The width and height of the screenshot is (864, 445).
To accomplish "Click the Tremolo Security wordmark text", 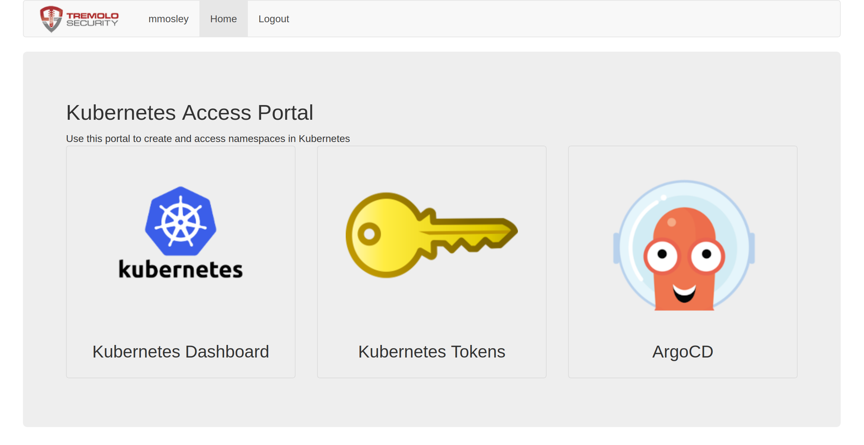I will pyautogui.click(x=92, y=19).
